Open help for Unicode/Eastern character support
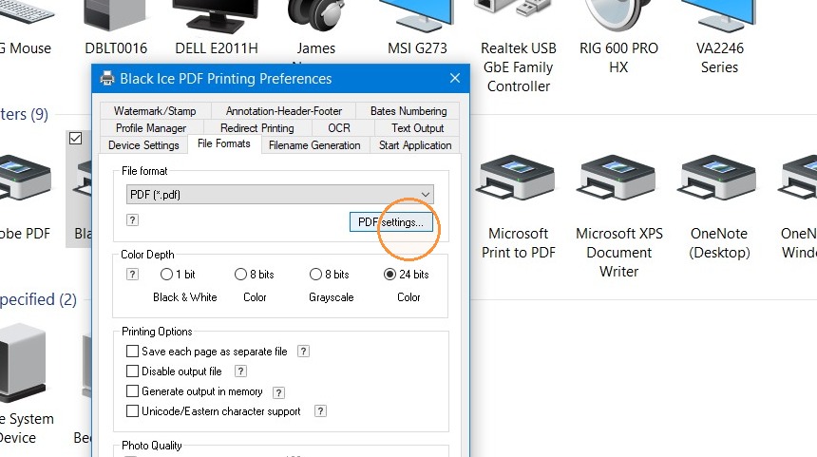The height and width of the screenshot is (457, 817). click(320, 411)
